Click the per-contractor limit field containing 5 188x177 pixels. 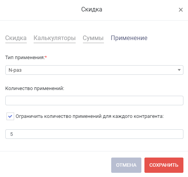point(94,134)
